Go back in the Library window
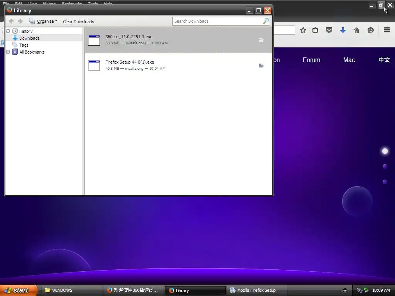Screen dimensions: 395x296 pos(11,22)
